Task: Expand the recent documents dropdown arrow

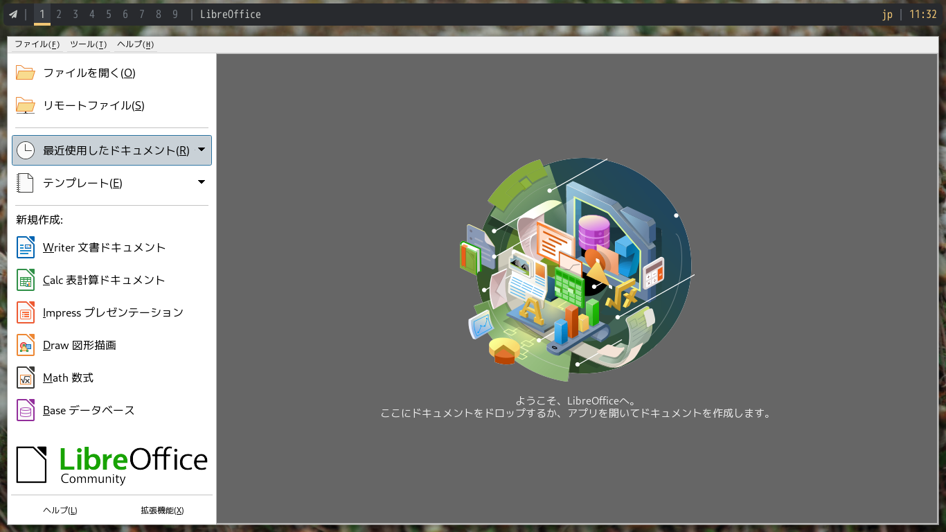Action: click(x=202, y=149)
